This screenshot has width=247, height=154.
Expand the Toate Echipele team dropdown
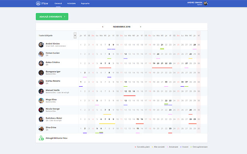tap(75, 35)
